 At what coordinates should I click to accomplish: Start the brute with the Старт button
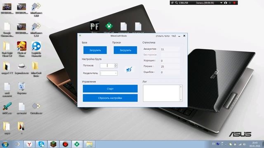(110, 89)
